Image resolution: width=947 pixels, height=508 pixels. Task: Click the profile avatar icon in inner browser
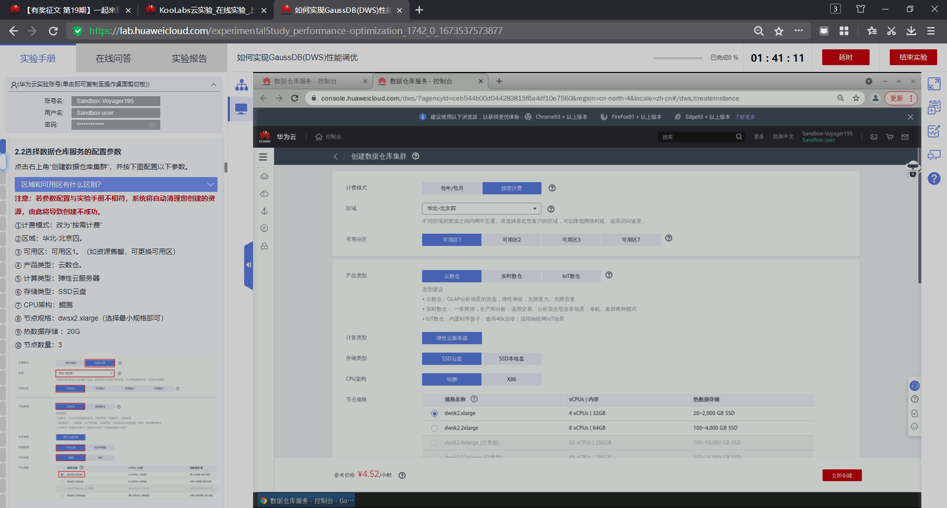[875, 98]
